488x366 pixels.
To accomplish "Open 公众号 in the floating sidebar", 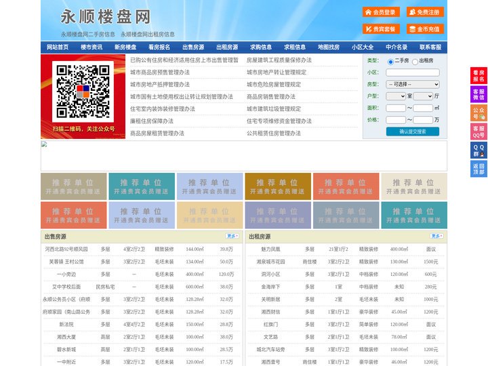I will click(479, 113).
